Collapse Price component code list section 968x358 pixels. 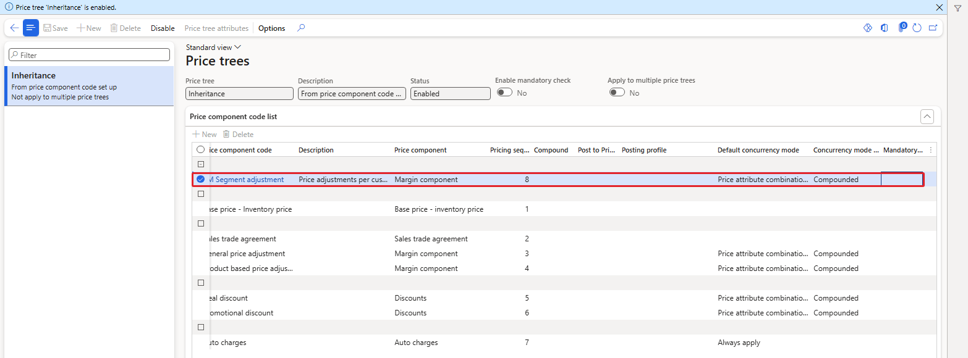[927, 116]
